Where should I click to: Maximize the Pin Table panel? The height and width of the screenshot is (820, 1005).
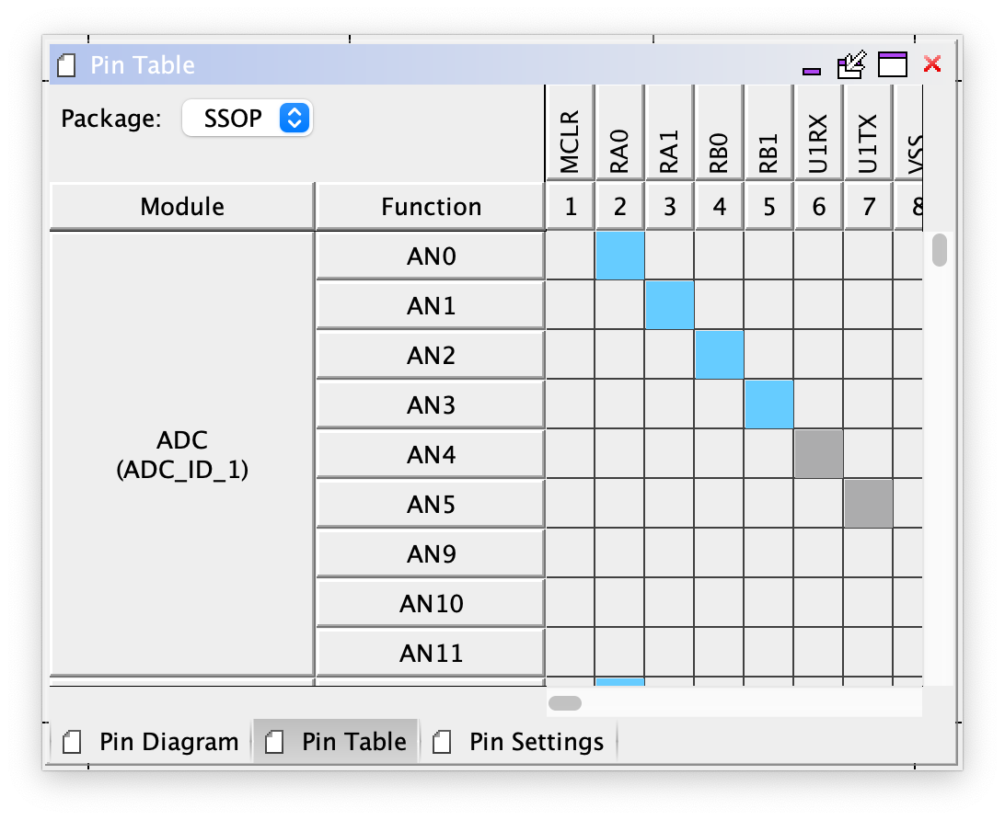click(x=893, y=64)
